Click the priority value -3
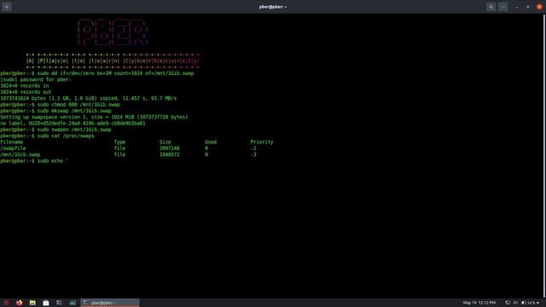The width and height of the screenshot is (546, 307). coord(253,155)
